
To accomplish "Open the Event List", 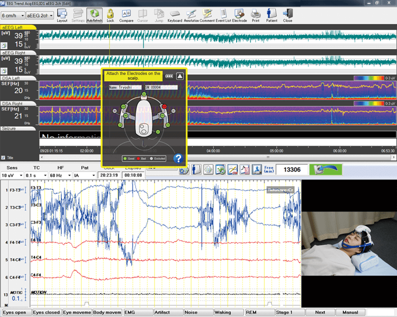I will [223, 15].
